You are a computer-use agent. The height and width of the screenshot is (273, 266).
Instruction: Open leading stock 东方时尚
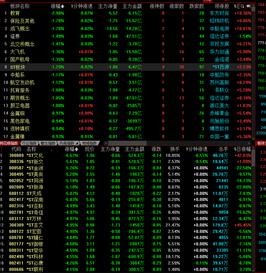219,13
